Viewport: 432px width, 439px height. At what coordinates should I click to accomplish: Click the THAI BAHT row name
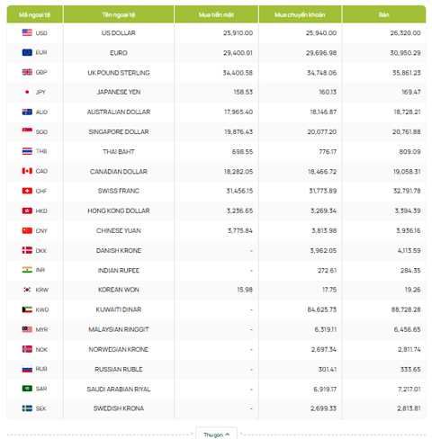click(x=119, y=152)
